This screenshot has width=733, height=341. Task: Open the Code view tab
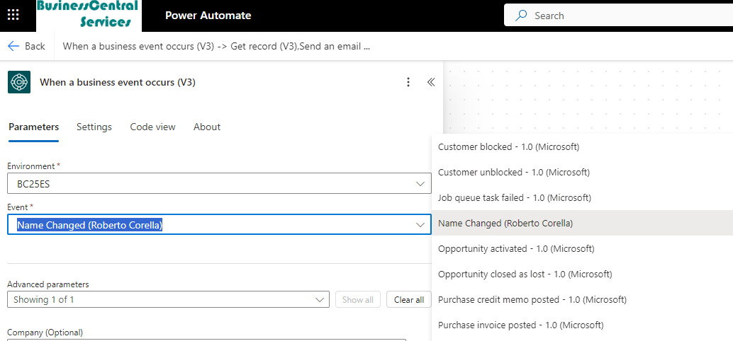tap(152, 127)
